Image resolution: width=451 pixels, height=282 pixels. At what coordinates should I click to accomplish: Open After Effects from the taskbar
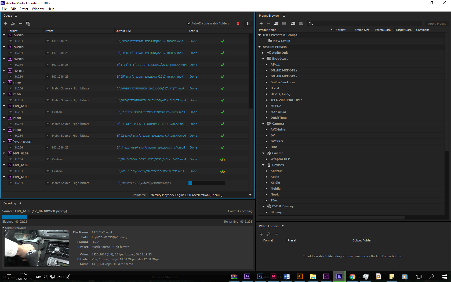point(247,276)
